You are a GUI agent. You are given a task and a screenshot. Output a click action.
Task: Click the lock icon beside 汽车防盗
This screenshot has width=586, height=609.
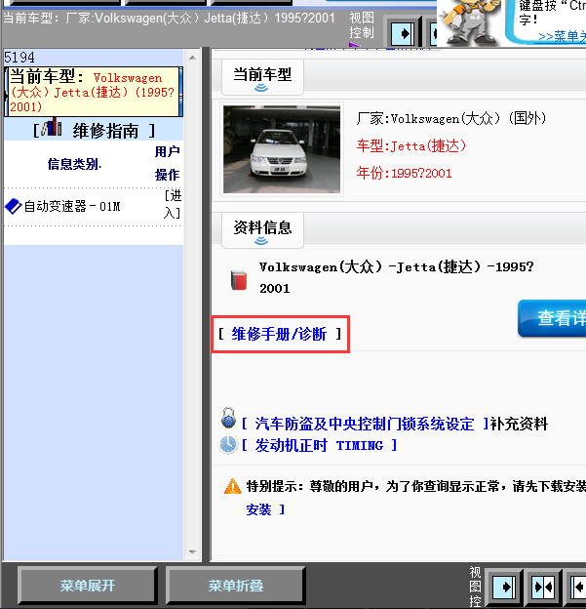click(228, 419)
